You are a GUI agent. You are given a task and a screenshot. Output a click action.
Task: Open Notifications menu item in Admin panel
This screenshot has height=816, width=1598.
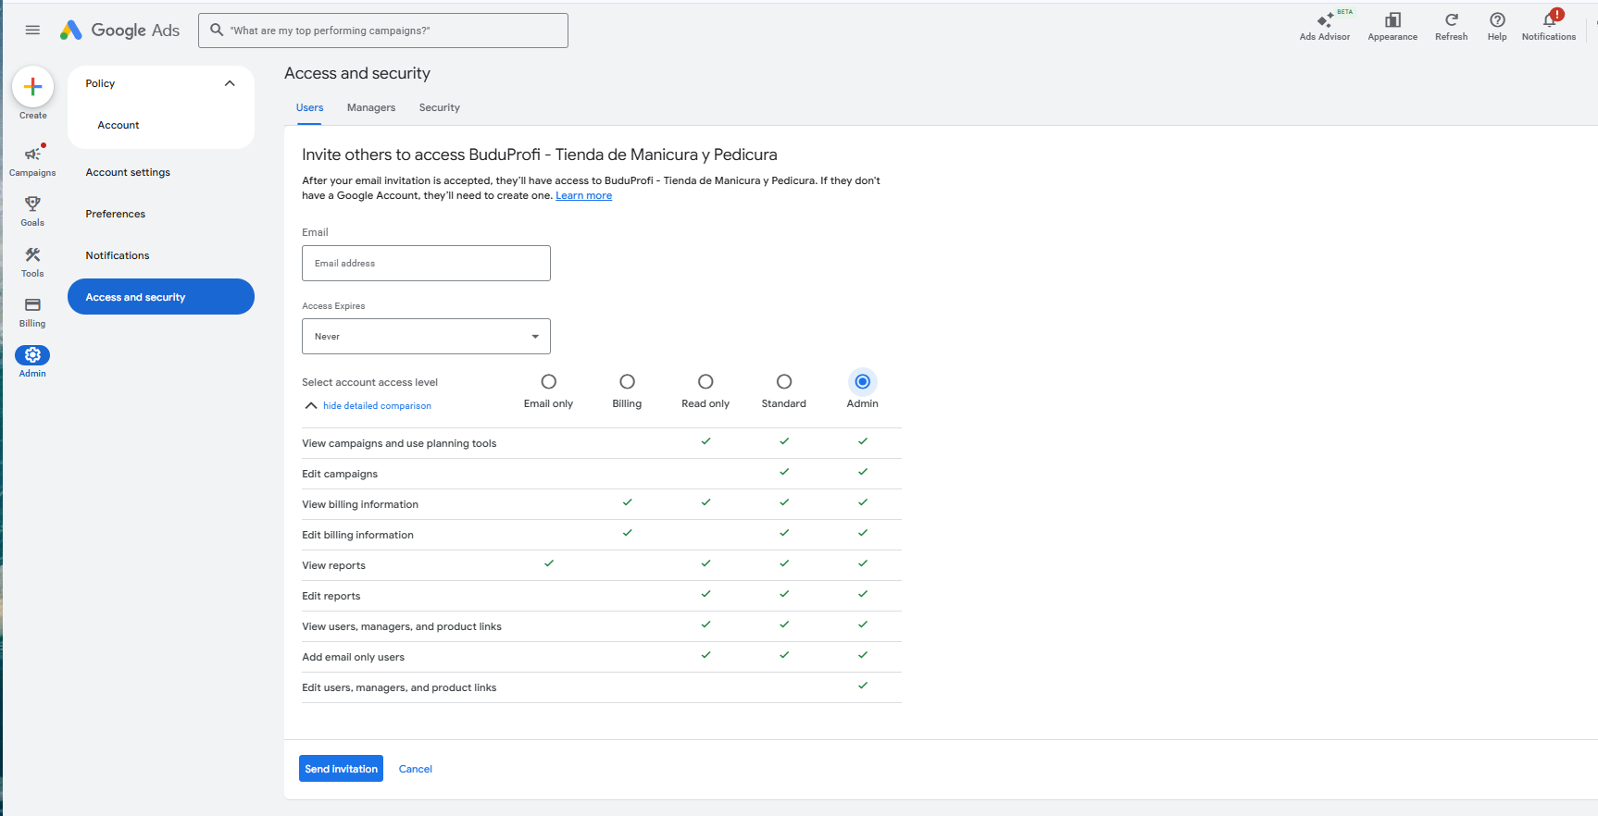coord(118,255)
